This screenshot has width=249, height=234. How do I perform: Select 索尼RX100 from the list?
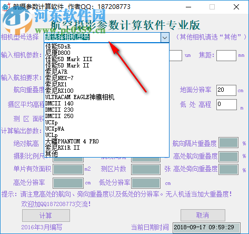[x=106, y=91]
